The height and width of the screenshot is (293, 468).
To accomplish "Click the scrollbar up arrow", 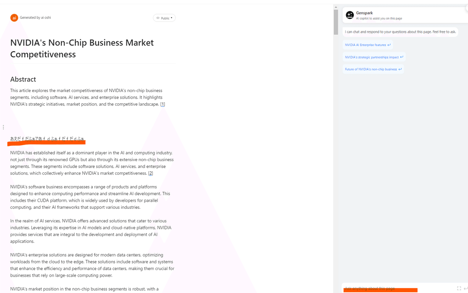I will (336, 7).
